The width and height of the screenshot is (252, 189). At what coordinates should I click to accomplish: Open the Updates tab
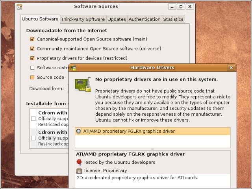pyautogui.click(x=117, y=19)
